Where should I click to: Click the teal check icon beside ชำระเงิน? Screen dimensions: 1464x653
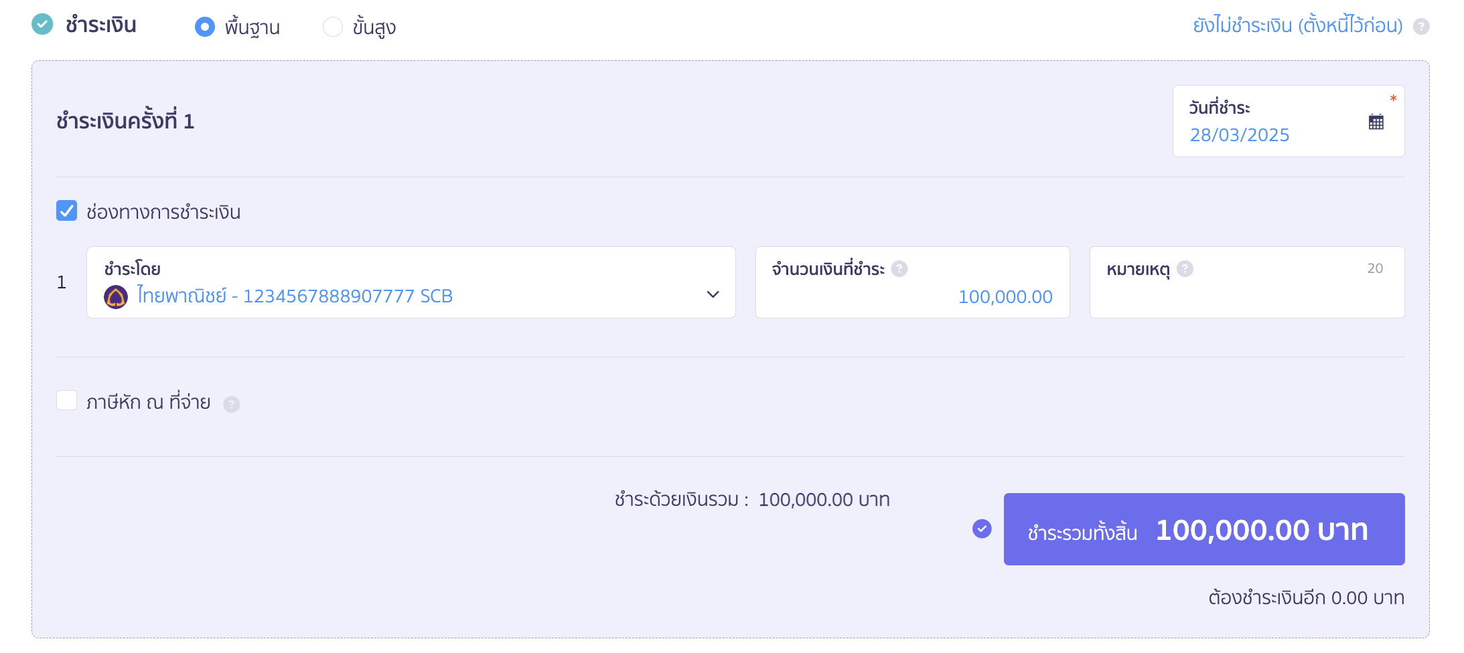[x=42, y=25]
